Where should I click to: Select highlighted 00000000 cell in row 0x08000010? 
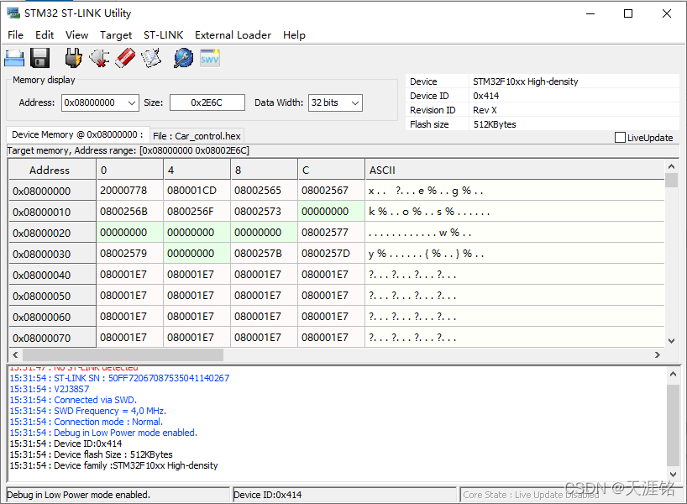331,212
